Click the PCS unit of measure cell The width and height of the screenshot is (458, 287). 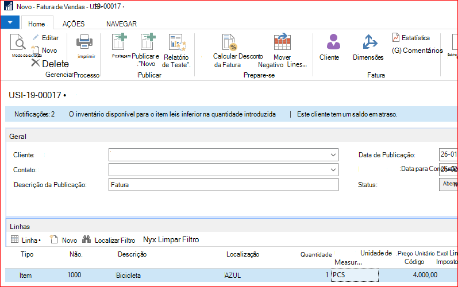355,275
